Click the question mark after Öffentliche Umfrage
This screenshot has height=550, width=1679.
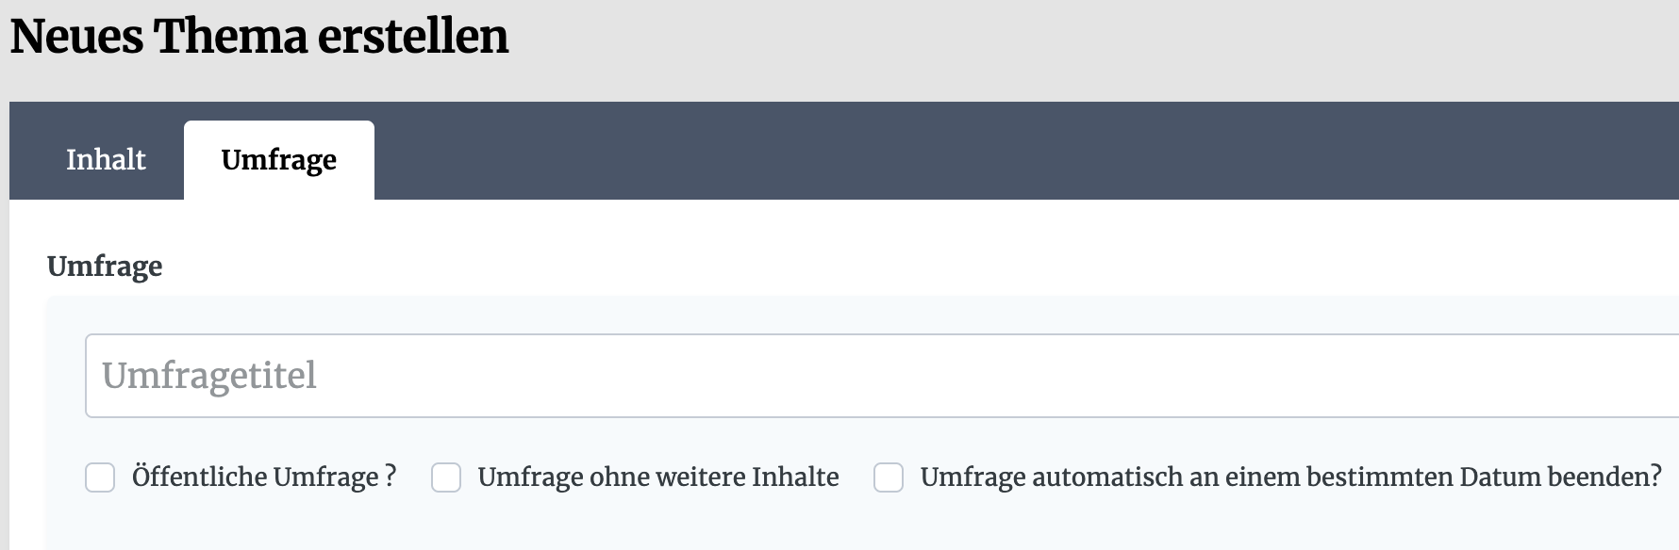click(x=391, y=476)
